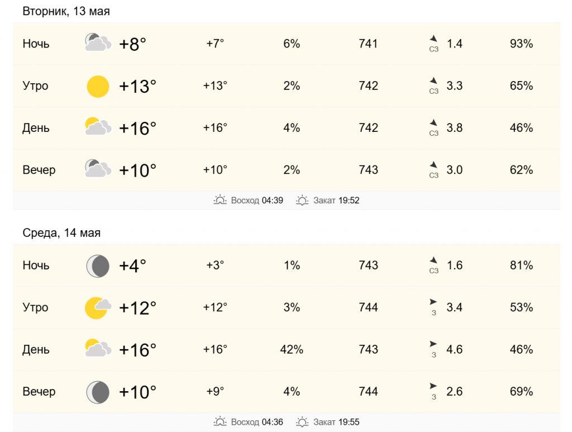Click the sun icon for Tuesday morning
The height and width of the screenshot is (432, 572).
pyautogui.click(x=98, y=87)
